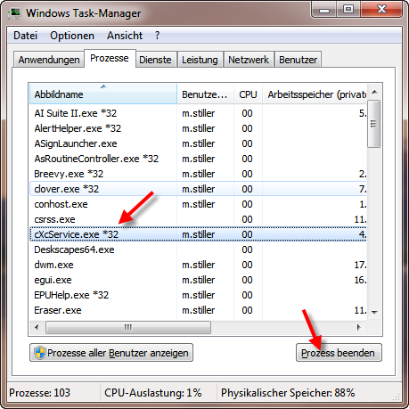409x409 pixels.
Task: Open the Ansicht menu
Action: pyautogui.click(x=125, y=36)
